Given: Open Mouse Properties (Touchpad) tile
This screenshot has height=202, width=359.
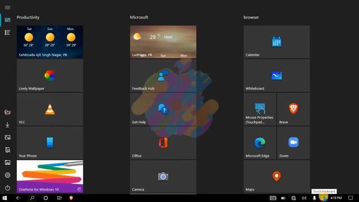Looking at the screenshot, I should coord(260,109).
